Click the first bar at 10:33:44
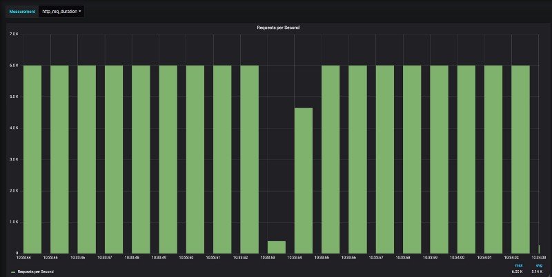 click(x=32, y=159)
